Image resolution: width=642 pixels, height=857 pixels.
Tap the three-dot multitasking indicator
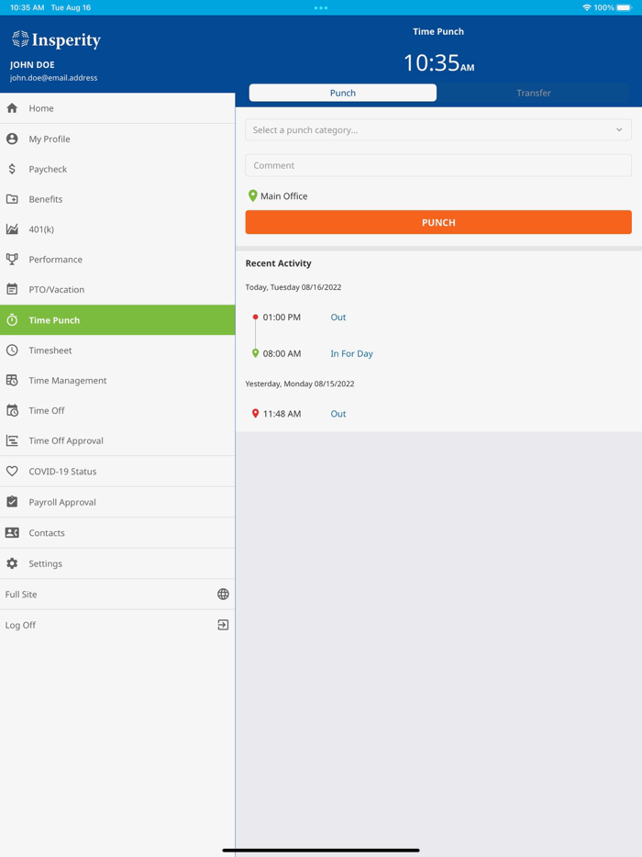coord(321,7)
